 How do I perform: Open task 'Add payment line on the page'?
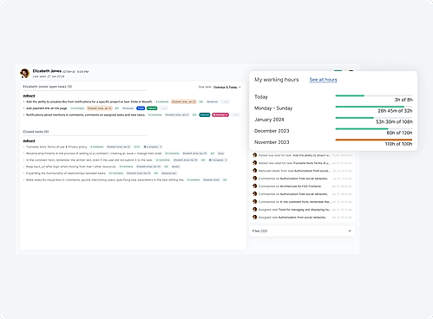click(x=47, y=108)
